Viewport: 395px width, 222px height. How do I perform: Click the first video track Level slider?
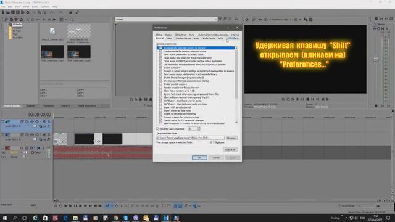[x=35, y=126]
